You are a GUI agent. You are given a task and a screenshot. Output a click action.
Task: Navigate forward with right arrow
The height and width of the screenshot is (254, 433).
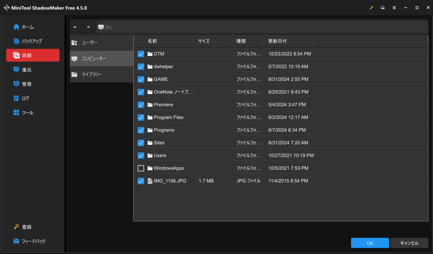88,27
